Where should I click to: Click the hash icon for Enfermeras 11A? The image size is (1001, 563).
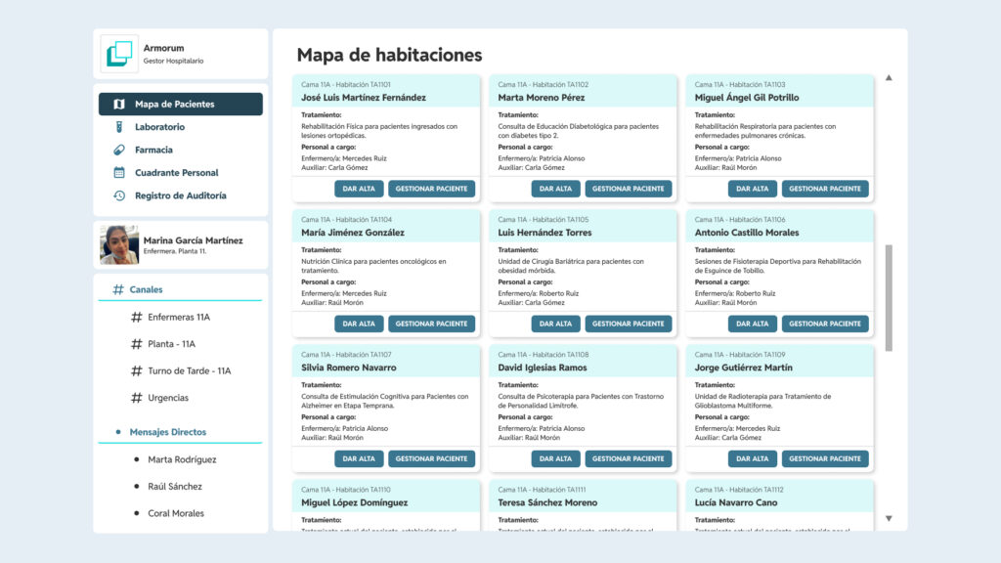(x=137, y=317)
